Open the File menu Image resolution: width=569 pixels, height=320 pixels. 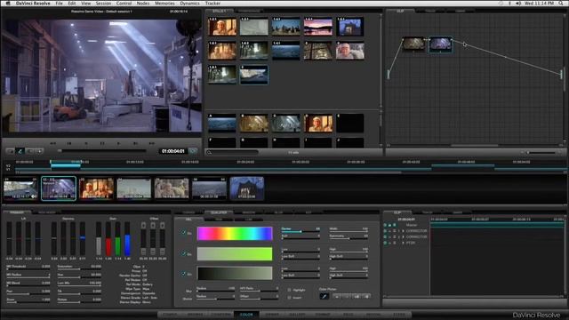(x=59, y=4)
